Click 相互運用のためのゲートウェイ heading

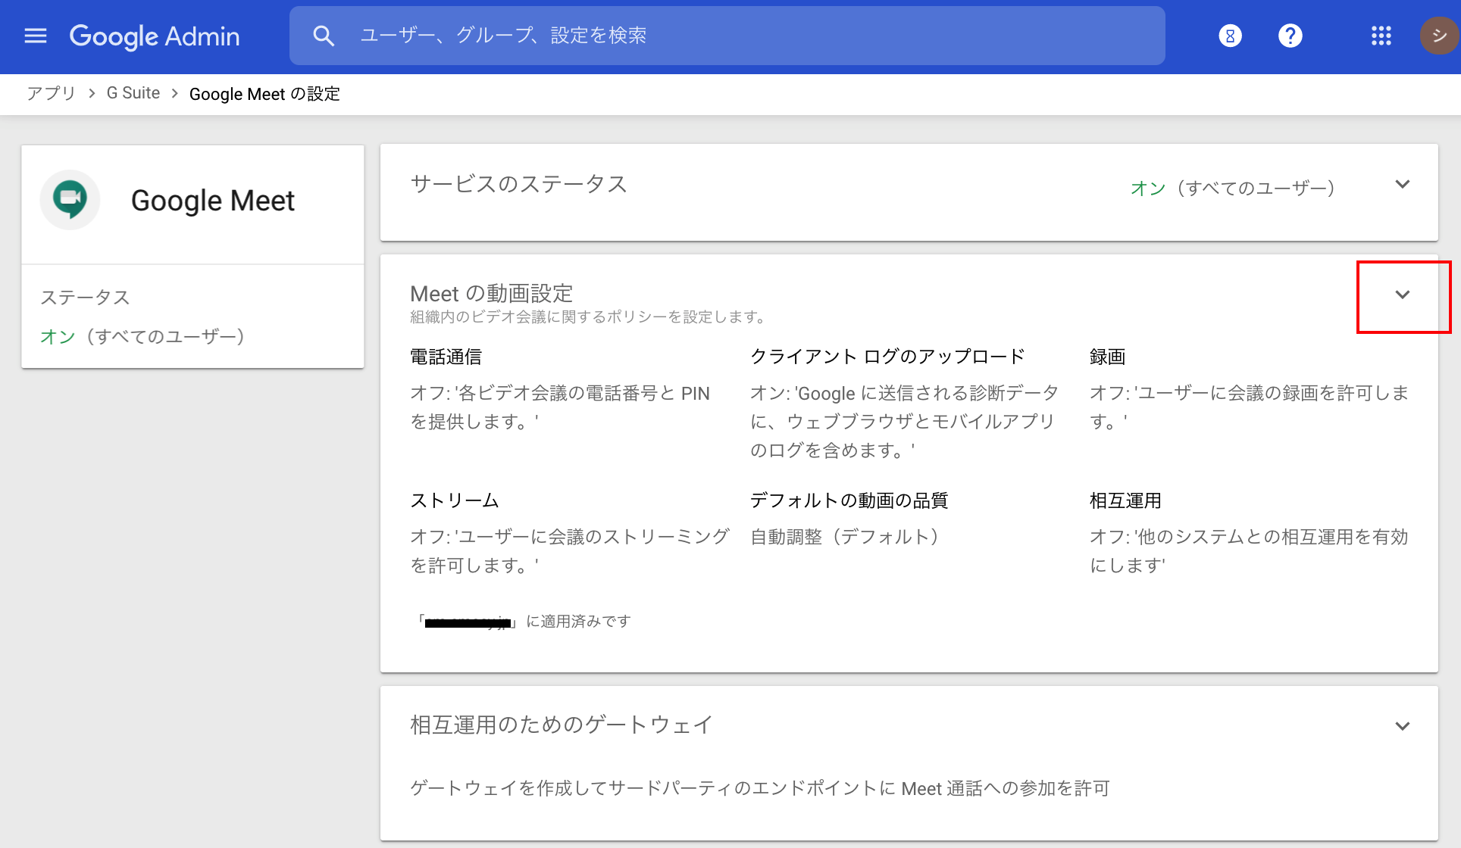(562, 725)
